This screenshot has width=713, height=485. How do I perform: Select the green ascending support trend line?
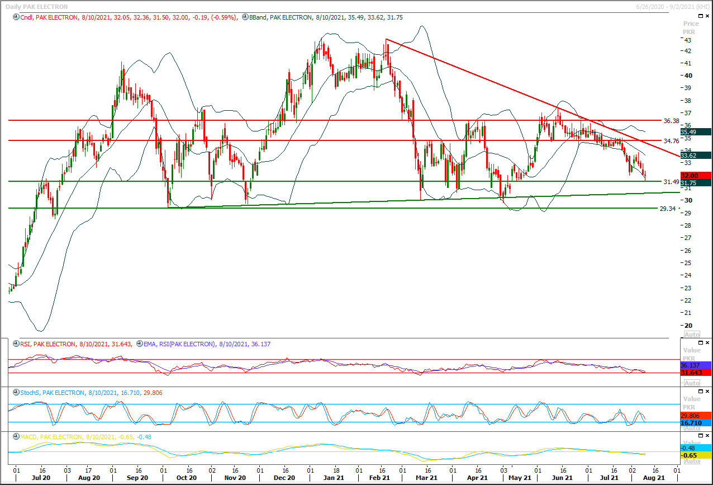(x=425, y=200)
